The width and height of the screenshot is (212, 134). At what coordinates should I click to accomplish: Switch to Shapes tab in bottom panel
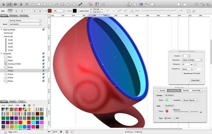coord(13,102)
